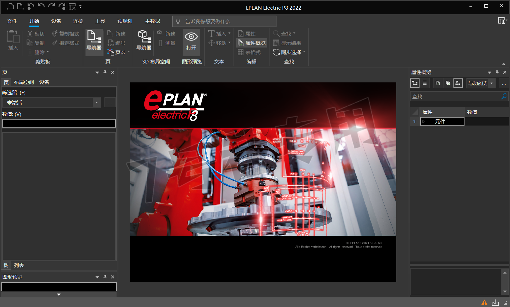Switch to the 工具 ribbon tab
The width and height of the screenshot is (510, 307).
[100, 21]
